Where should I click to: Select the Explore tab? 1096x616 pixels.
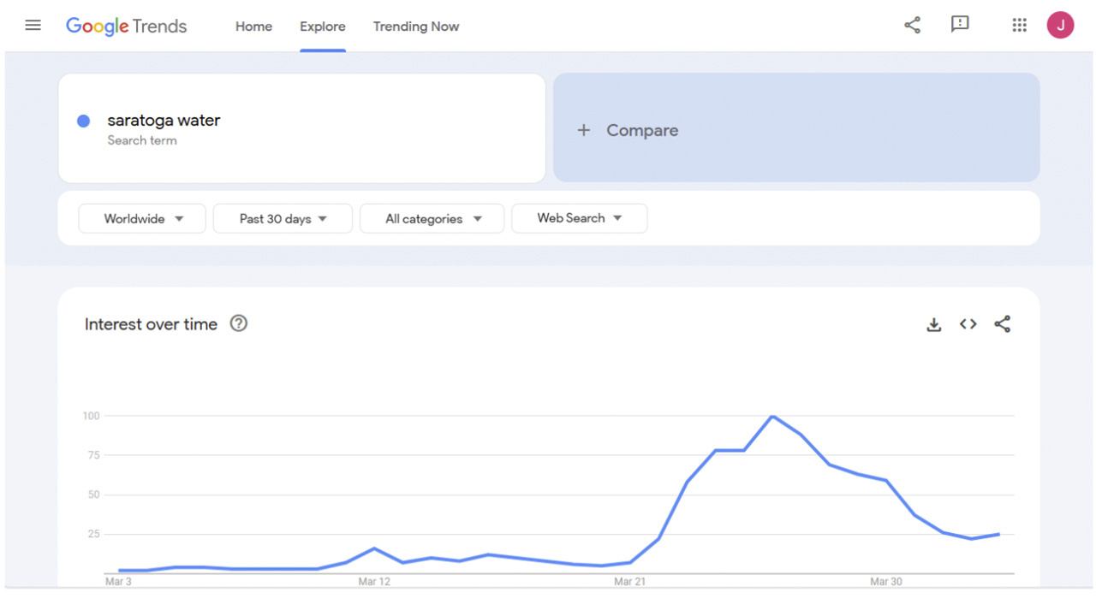pos(323,27)
